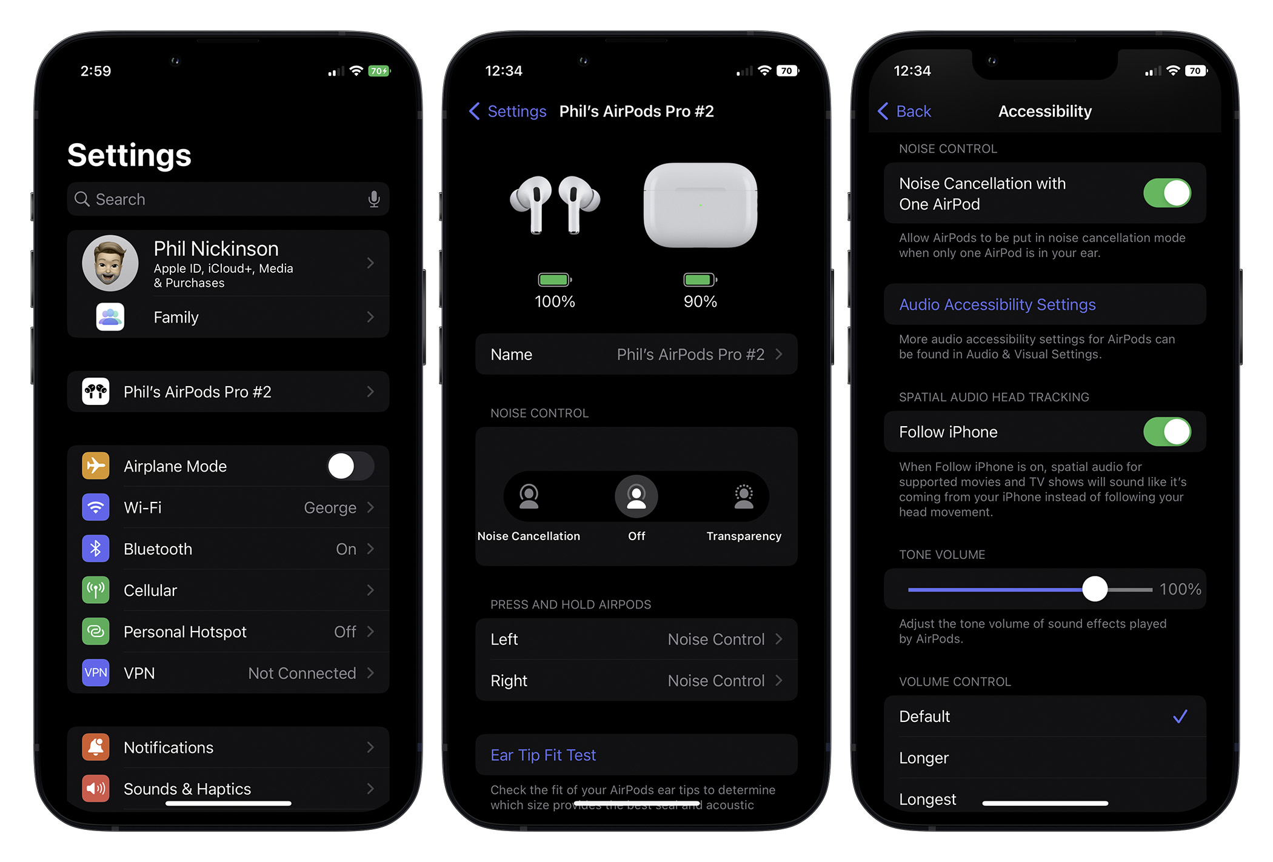Expand Right Press and Hold AirPods setting
Viewport: 1273px width, 862px height.
(636, 681)
